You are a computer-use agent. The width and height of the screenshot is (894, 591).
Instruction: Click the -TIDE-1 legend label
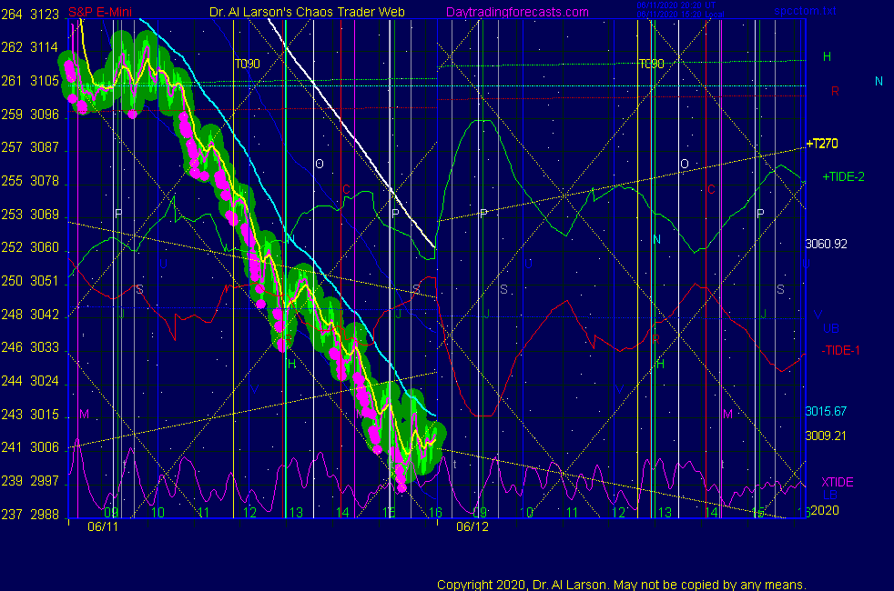[840, 350]
